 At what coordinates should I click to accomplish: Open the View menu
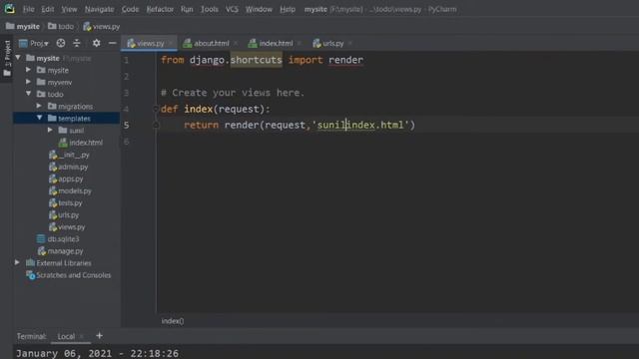tap(69, 9)
